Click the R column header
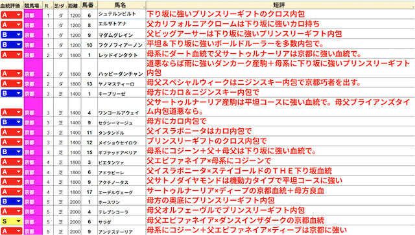 pyautogui.click(x=48, y=6)
